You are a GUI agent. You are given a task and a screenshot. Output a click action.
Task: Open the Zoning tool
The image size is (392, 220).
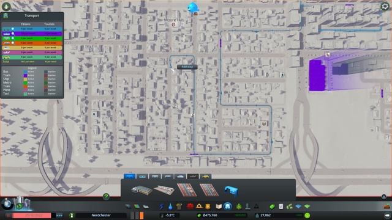click(137, 207)
